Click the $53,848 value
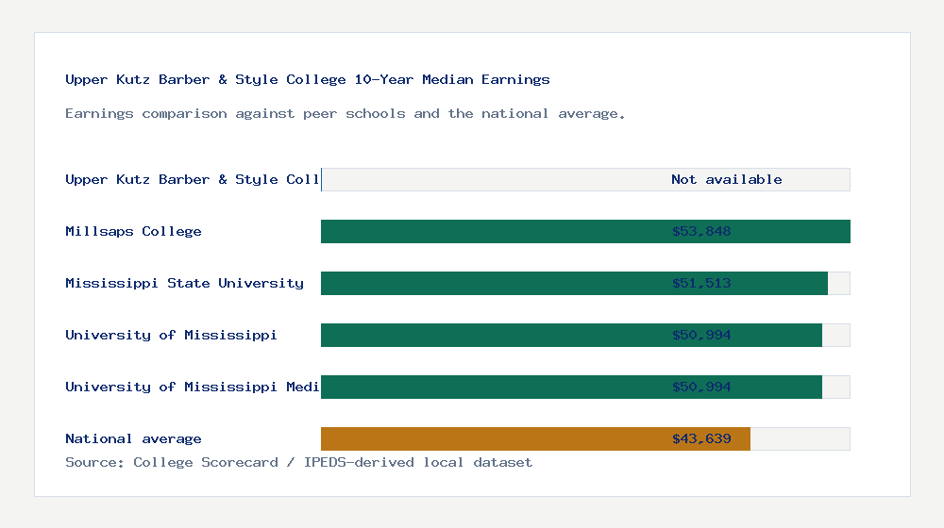This screenshot has width=944, height=528. (701, 232)
